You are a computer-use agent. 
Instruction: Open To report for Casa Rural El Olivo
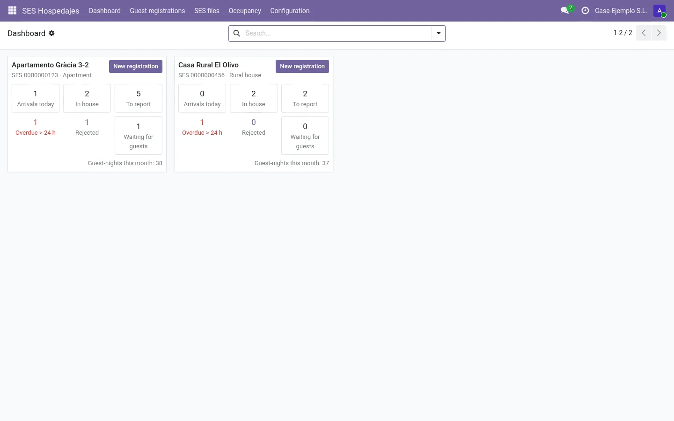305,98
